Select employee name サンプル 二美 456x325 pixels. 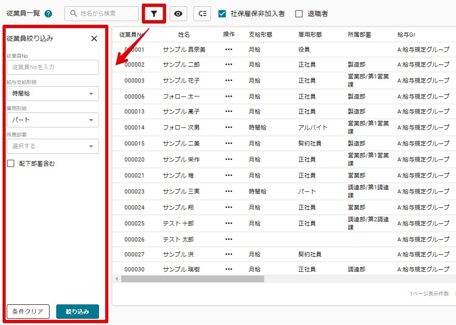pyautogui.click(x=181, y=143)
